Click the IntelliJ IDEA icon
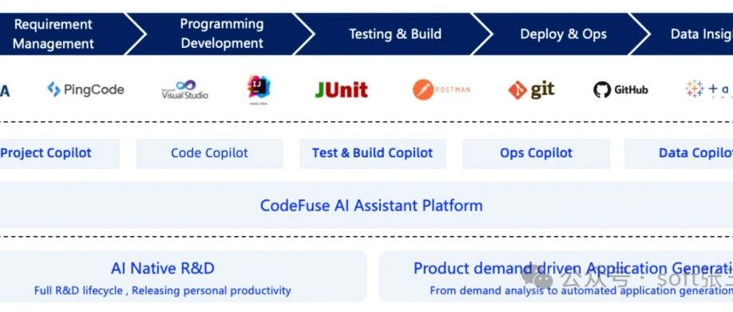 pos(259,89)
